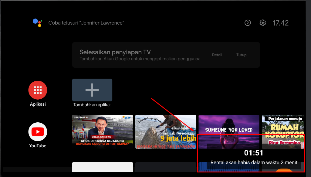Launch YouTube from the sidebar
This screenshot has height=177, width=311.
[38, 132]
